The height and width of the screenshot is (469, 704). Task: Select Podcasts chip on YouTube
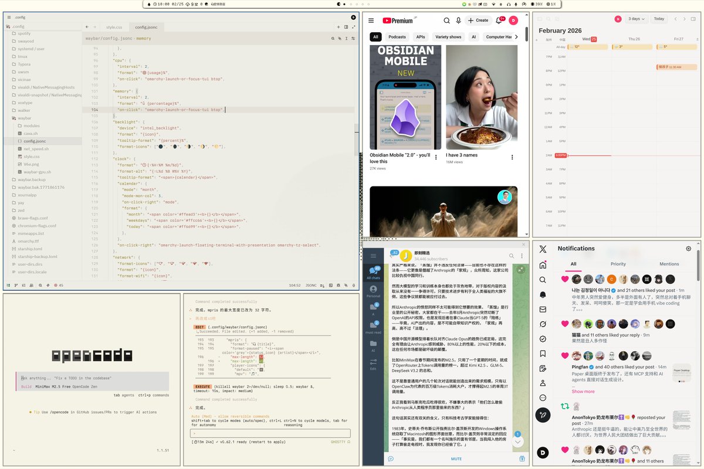tap(397, 37)
